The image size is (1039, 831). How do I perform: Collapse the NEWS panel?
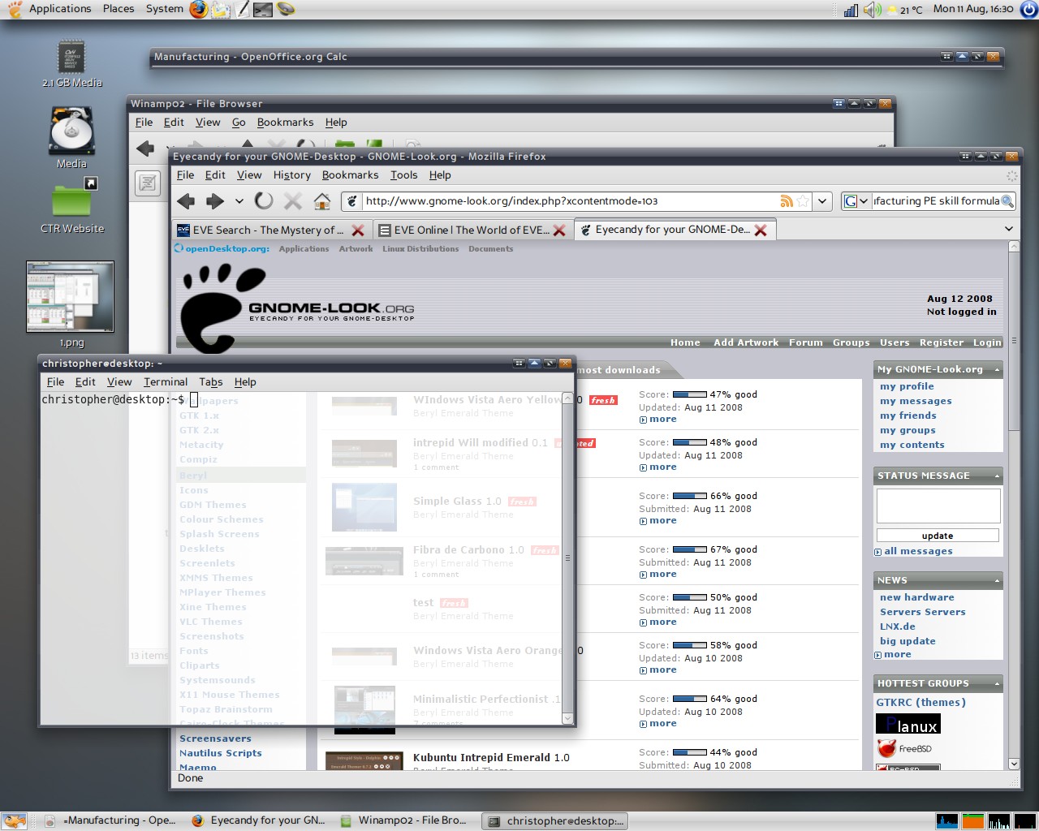pos(997,581)
